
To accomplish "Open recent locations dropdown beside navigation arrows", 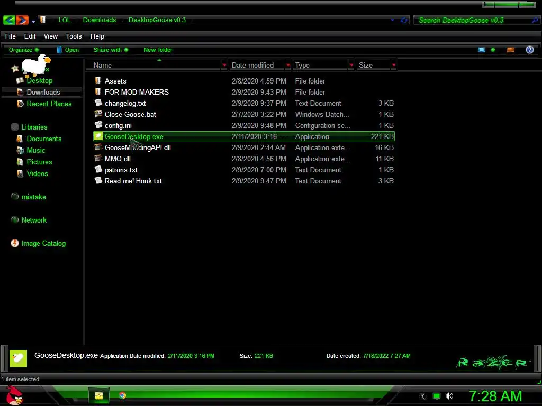I will [33, 21].
